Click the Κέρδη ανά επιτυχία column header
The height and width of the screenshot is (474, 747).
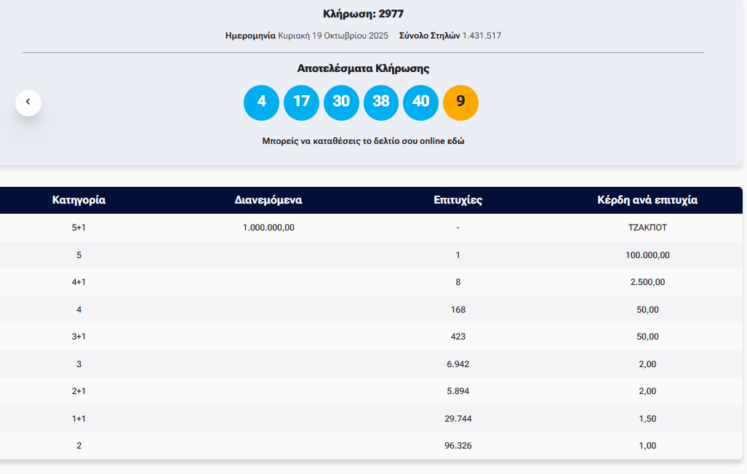[x=647, y=200]
